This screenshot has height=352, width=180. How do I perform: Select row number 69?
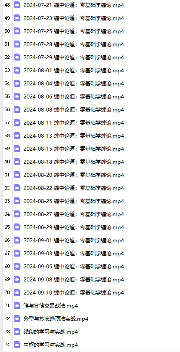tap(7, 279)
